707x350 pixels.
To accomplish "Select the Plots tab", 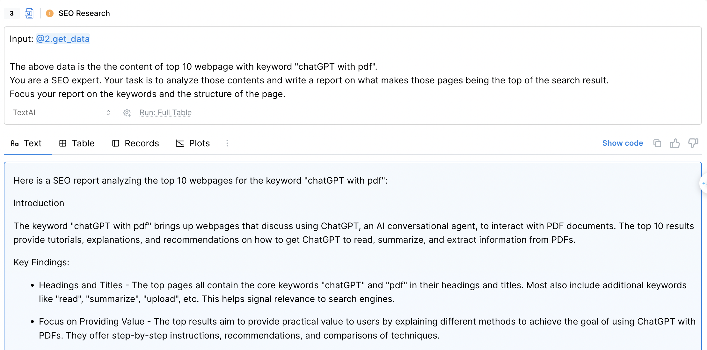I will pyautogui.click(x=193, y=143).
